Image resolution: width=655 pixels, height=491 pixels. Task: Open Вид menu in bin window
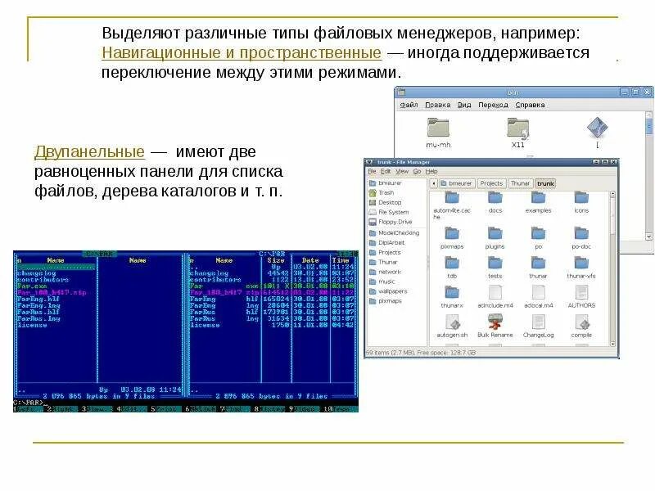[x=464, y=105]
